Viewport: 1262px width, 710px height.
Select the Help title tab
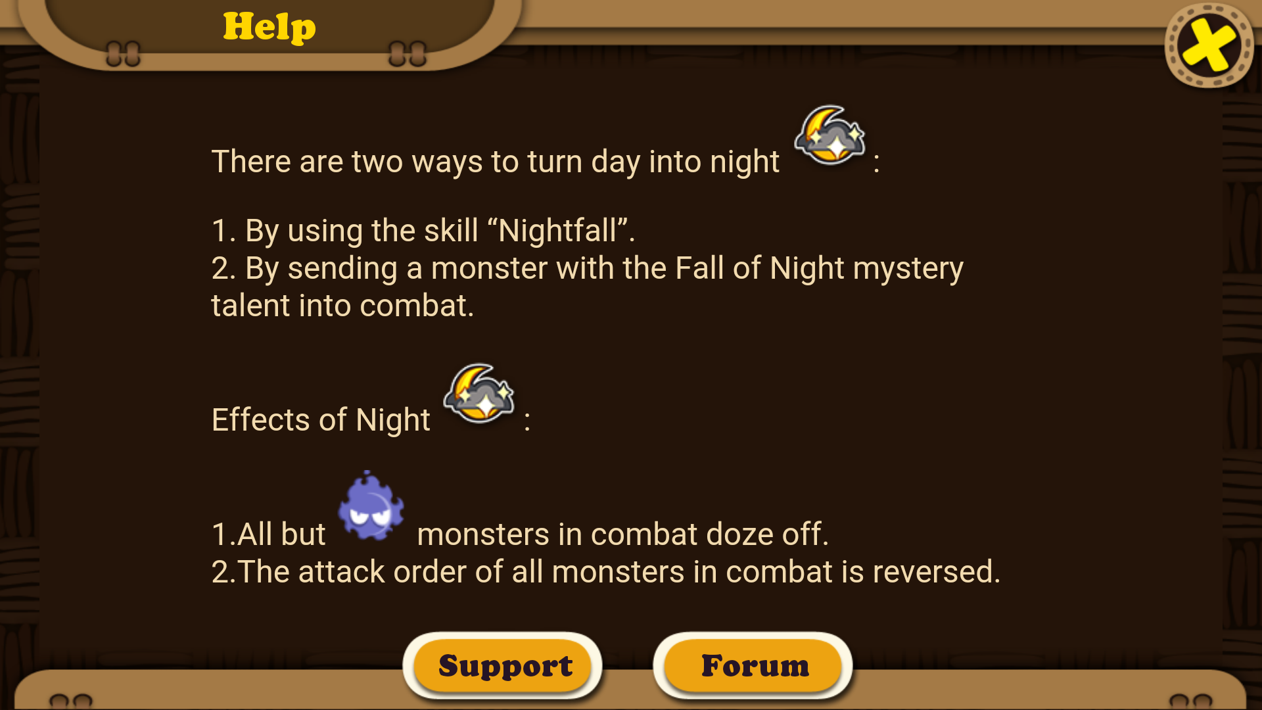[x=269, y=27]
